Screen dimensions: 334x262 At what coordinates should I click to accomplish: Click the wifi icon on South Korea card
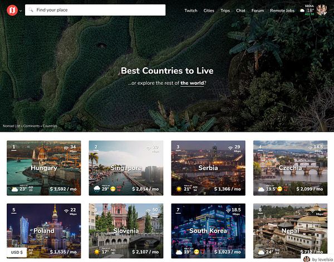pyautogui.click(x=228, y=211)
